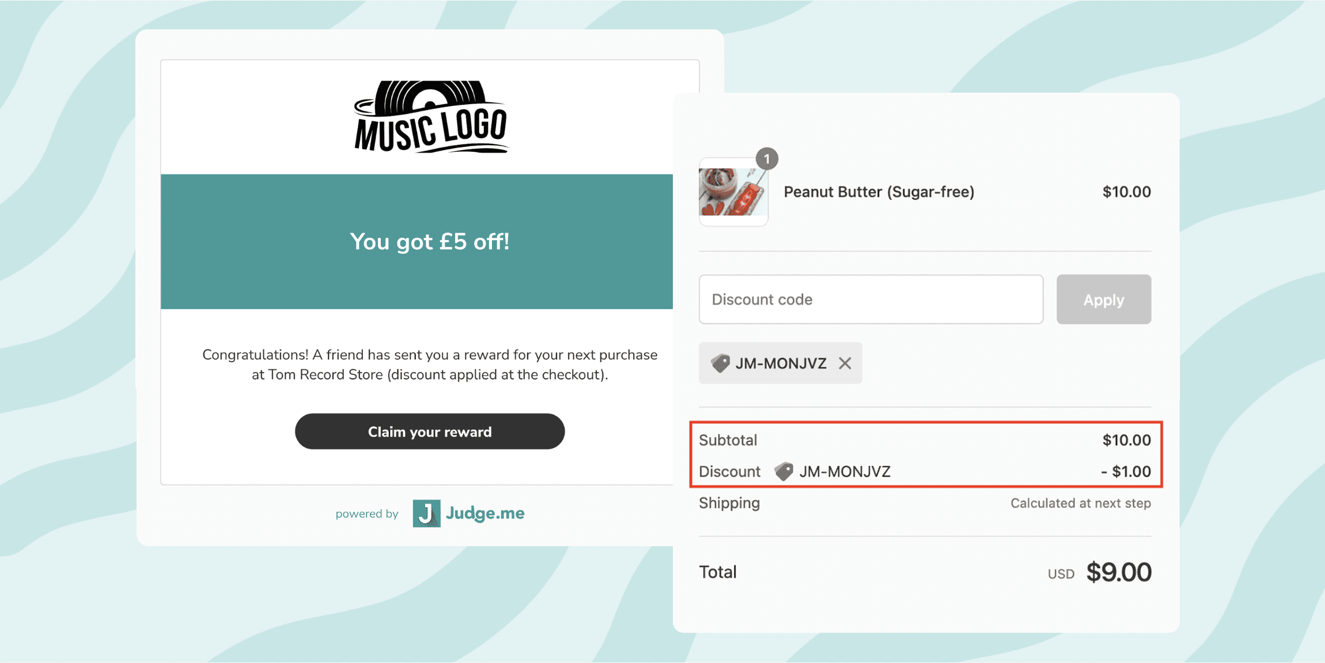This screenshot has height=663, width=1325.
Task: Click the Subtotal label
Action: (728, 440)
